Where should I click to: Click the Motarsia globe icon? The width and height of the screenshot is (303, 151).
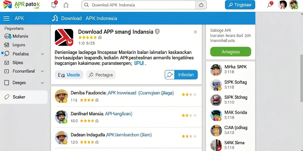(8, 36)
